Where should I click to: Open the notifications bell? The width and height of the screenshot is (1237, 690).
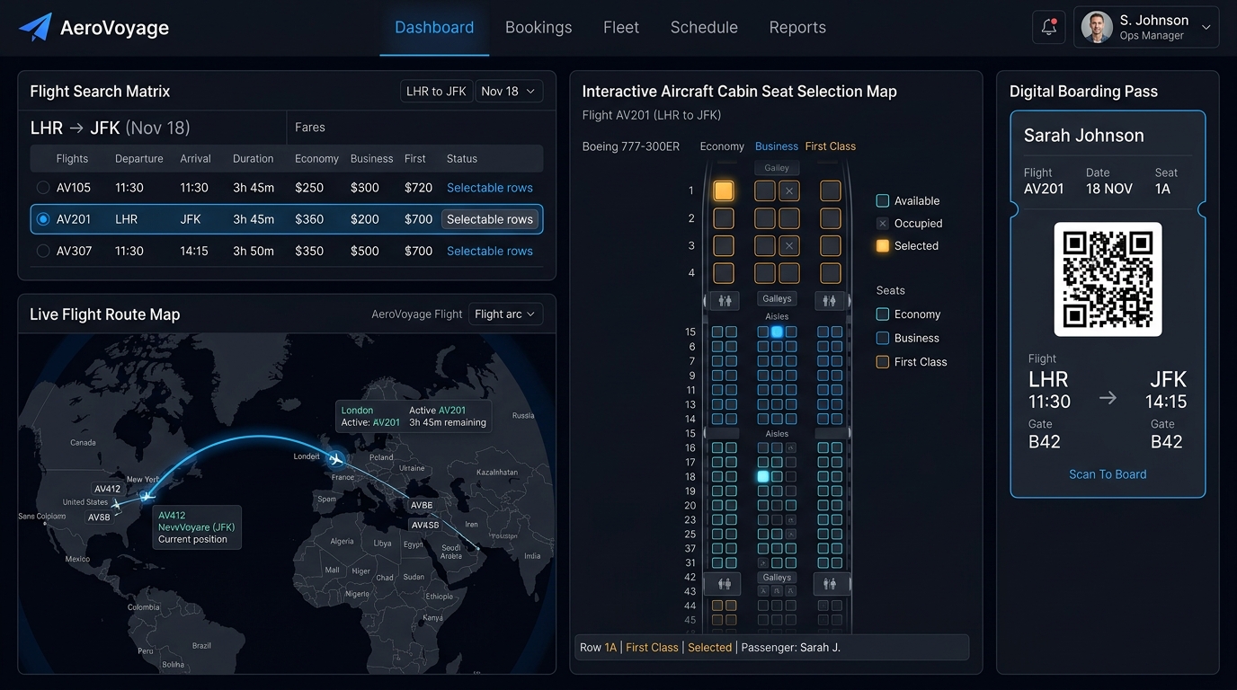click(x=1048, y=28)
